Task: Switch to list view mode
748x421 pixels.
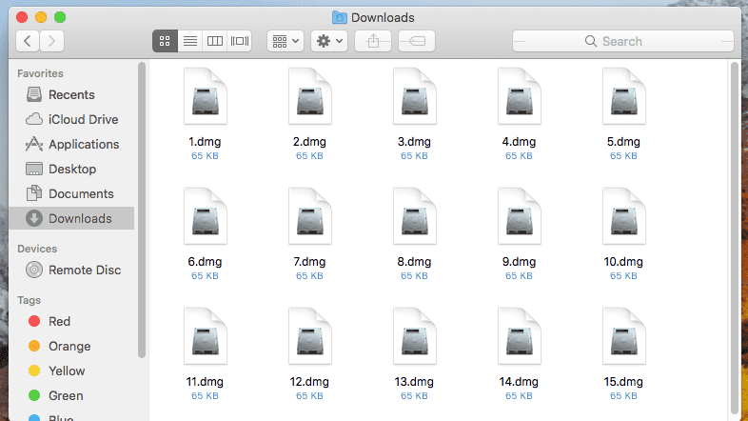Action: coord(189,41)
